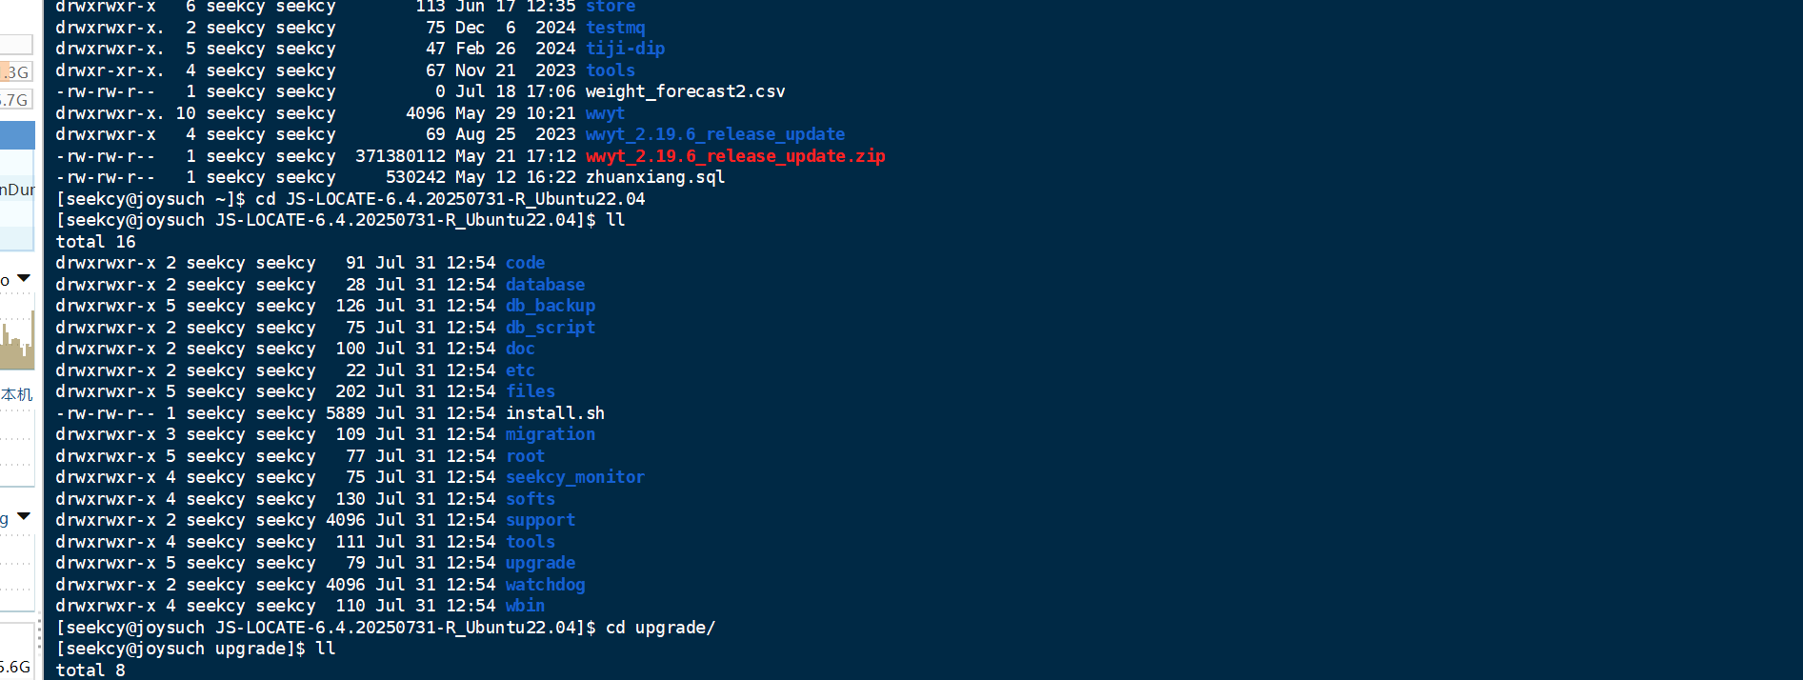This screenshot has height=680, width=1803.
Task: Open the dropdown arrow beside the 'g' label
Action: click(x=24, y=516)
